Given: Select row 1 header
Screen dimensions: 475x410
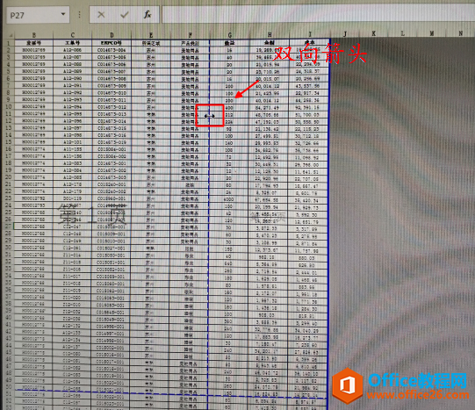Looking at the screenshot, I should (x=9, y=43).
